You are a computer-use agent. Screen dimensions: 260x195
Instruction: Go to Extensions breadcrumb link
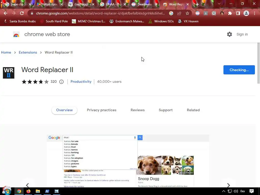pos(28,52)
